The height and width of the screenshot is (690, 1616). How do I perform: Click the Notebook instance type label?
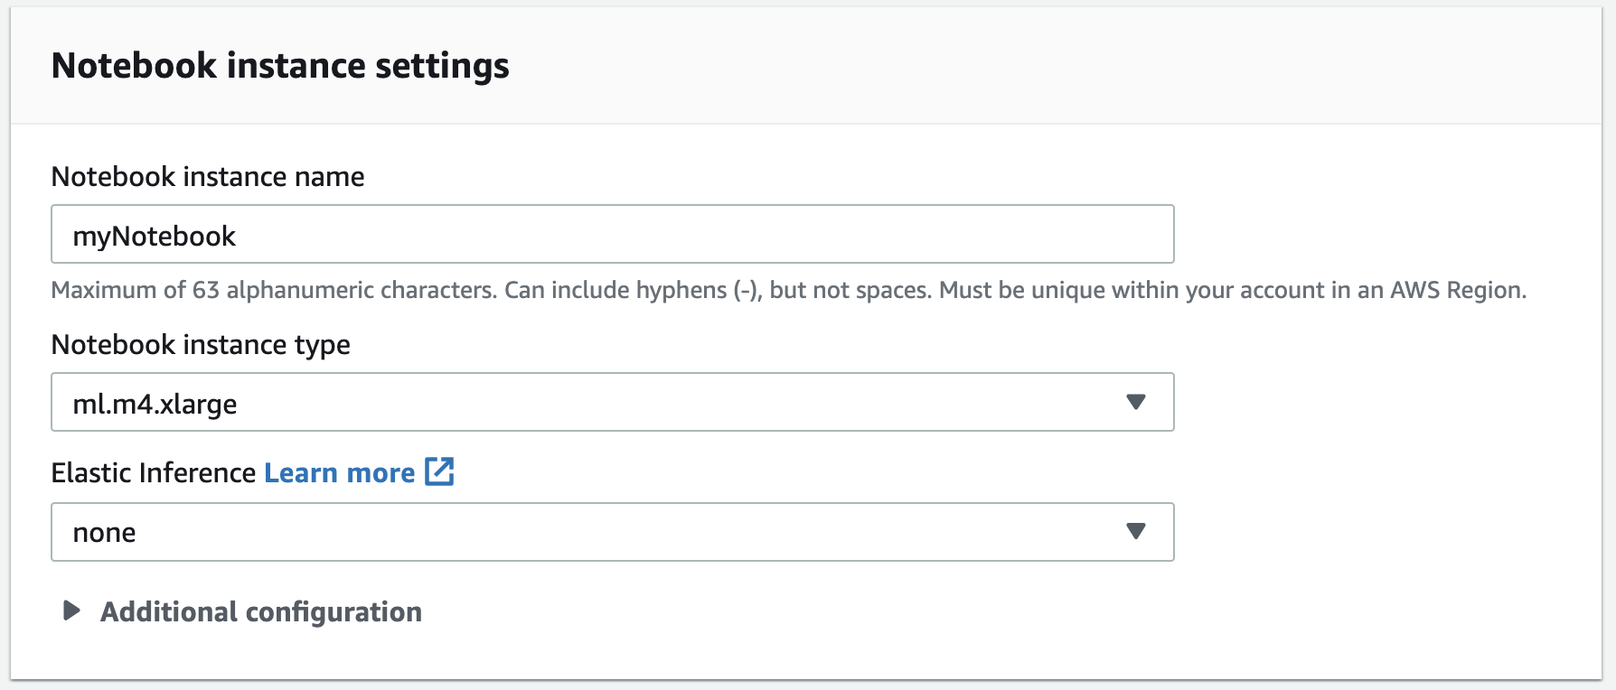click(x=201, y=344)
